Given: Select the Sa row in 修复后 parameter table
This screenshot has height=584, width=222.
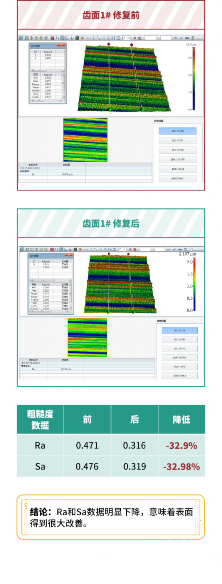Looking at the screenshot, I should (88, 369).
